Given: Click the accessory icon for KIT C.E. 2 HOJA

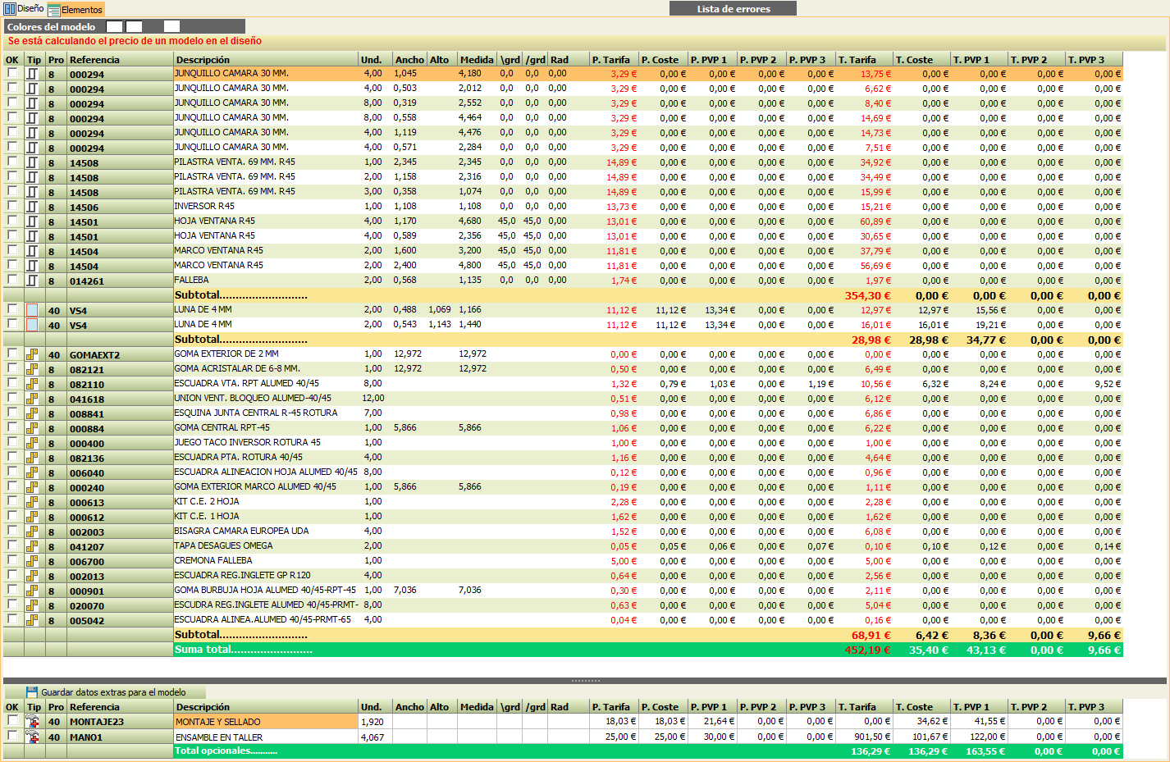Looking at the screenshot, I should (33, 502).
